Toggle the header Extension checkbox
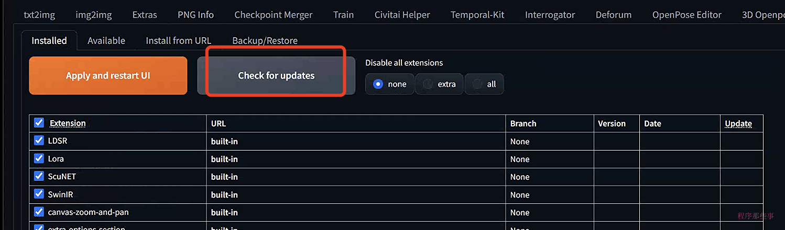 point(39,122)
